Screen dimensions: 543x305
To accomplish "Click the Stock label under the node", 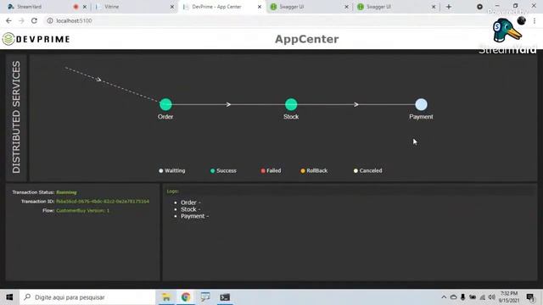I will click(x=291, y=117).
